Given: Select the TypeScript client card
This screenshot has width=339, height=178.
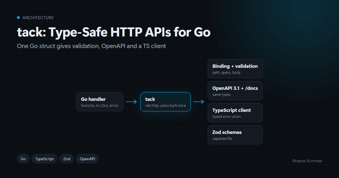Looking at the screenshot, I should click(x=235, y=113).
